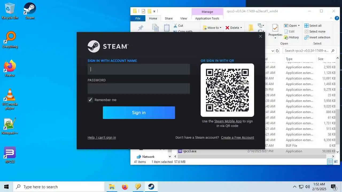Image resolution: width=342 pixels, height=192 pixels.
Task: Click the taskbar search box
Action: [x=59, y=187]
